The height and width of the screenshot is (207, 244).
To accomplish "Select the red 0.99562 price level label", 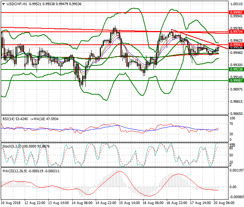I will point(236,45).
